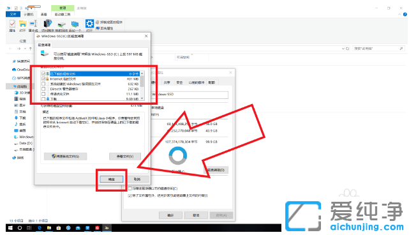Viewport: 409px width, 235px height.
Task: Click OK (确定) in Disk Cleanup dialog
Action: tap(112, 179)
